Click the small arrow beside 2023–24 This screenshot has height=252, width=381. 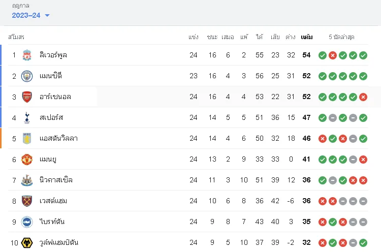(x=47, y=16)
